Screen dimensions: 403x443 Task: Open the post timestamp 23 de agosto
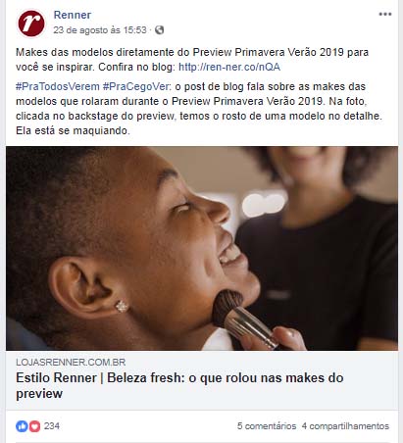click(x=100, y=30)
